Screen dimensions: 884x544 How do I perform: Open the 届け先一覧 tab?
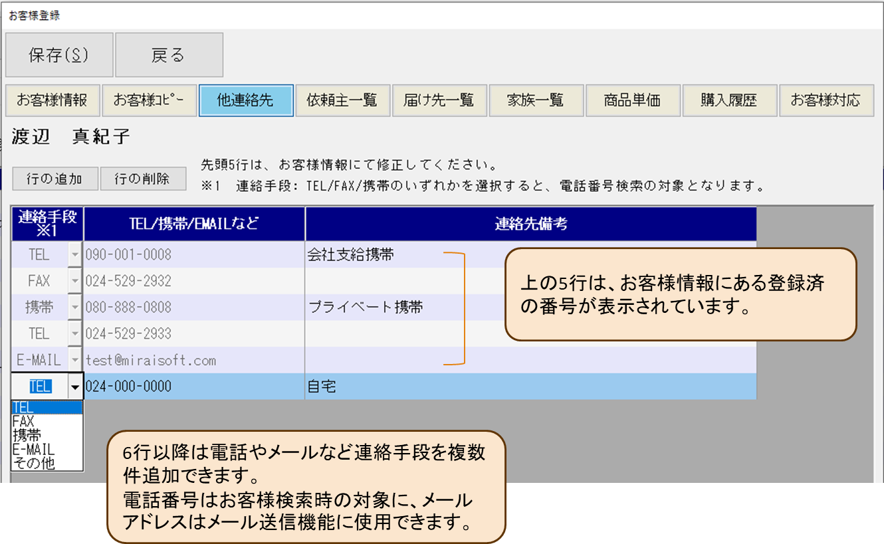(439, 100)
